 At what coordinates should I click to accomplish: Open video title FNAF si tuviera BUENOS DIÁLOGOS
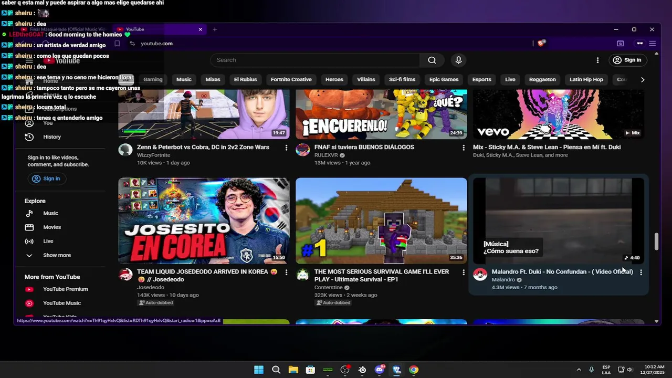pos(364,148)
